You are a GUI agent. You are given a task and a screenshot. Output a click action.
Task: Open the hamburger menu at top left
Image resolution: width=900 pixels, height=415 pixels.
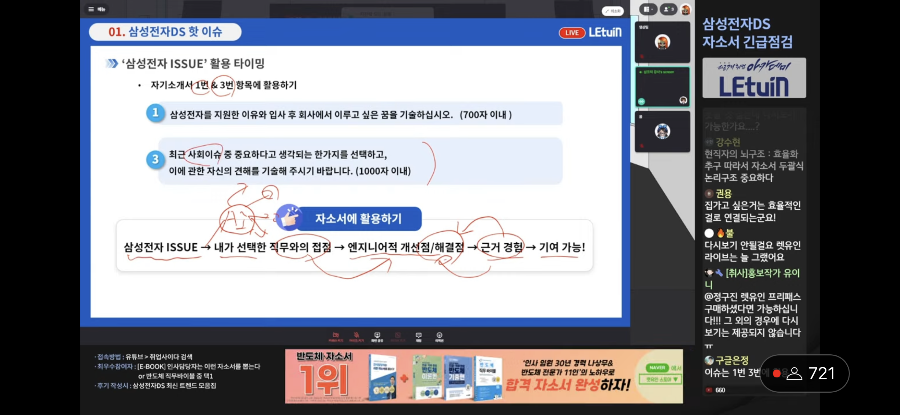pos(91,9)
